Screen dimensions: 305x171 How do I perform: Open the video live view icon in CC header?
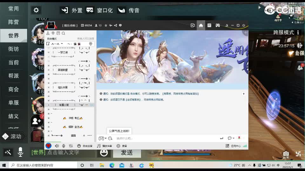tap(193, 25)
